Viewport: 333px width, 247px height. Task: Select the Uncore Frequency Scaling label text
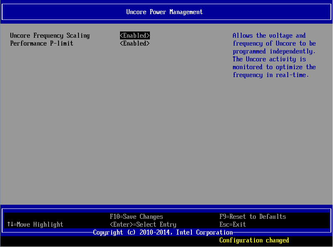[50, 35]
